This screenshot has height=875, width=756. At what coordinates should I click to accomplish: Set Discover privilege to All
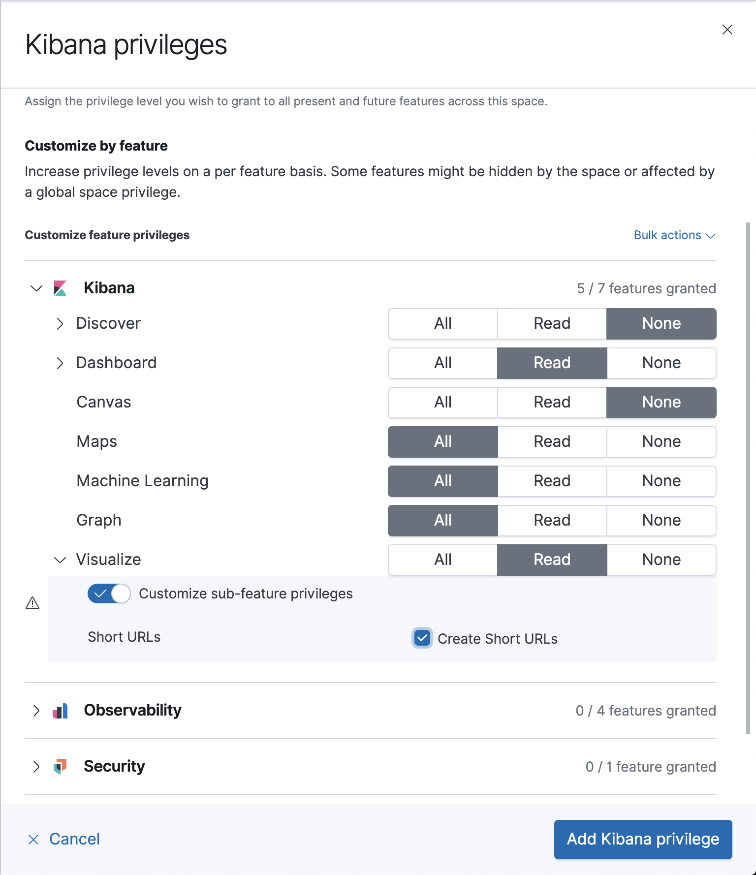[x=442, y=324]
